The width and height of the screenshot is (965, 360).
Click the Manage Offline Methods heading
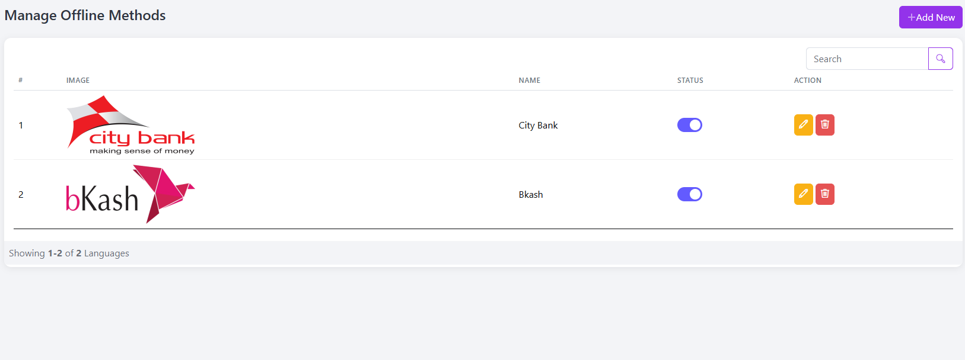(85, 15)
